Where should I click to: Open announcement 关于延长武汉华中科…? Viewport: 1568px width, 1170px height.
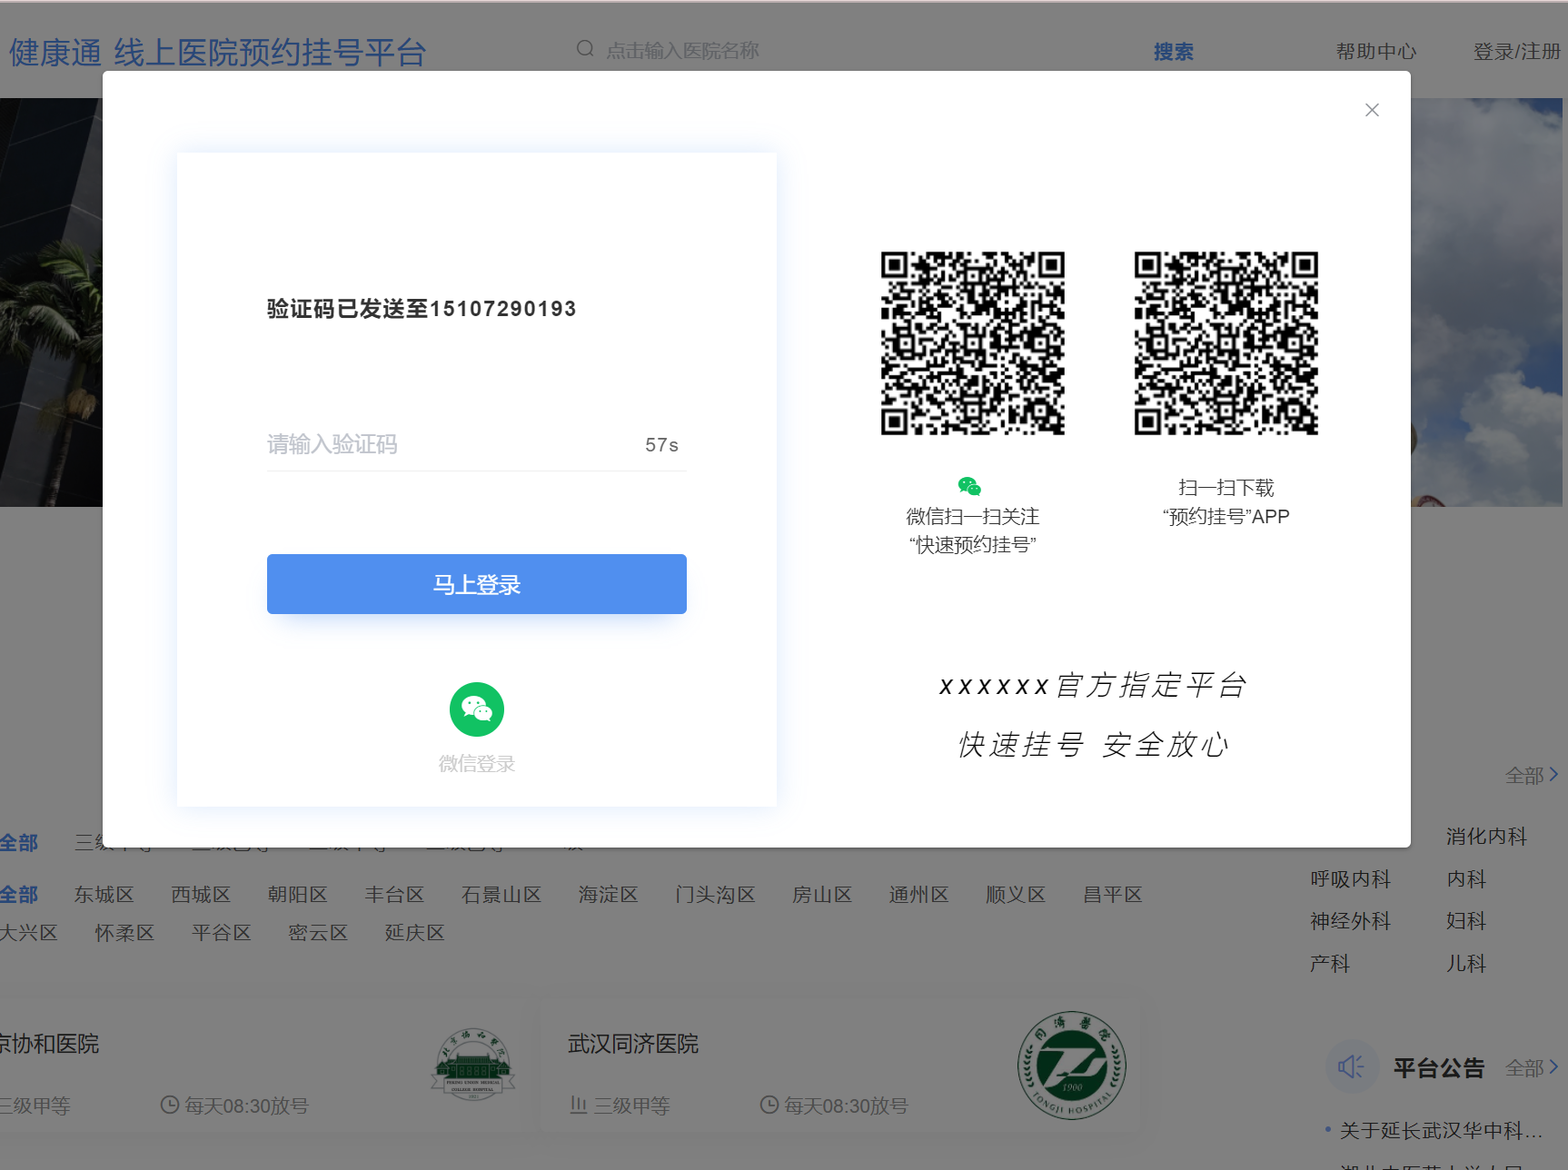point(1441,1131)
